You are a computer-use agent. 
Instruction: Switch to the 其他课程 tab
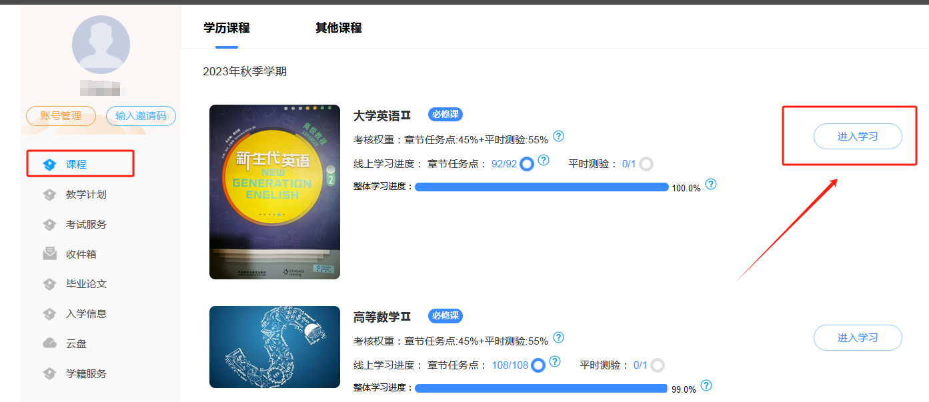coord(339,28)
